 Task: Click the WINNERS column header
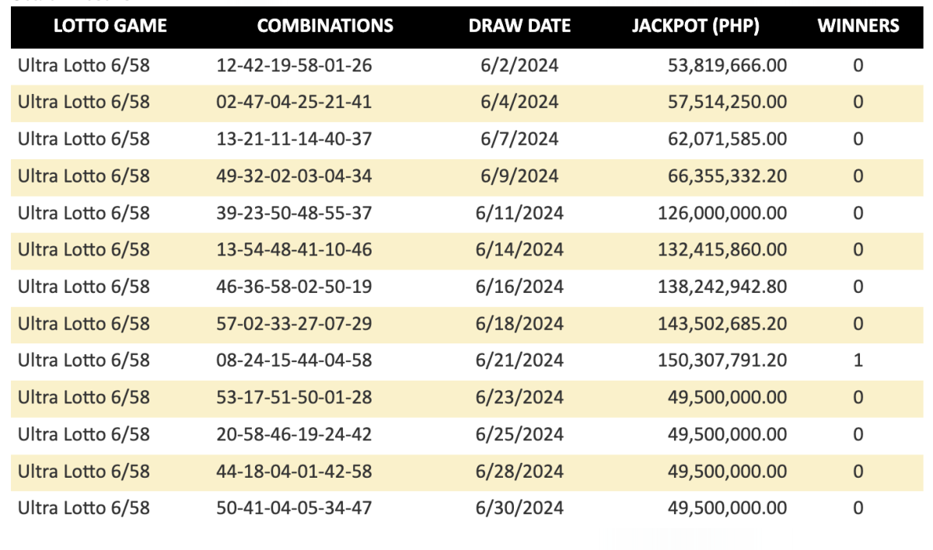[858, 26]
